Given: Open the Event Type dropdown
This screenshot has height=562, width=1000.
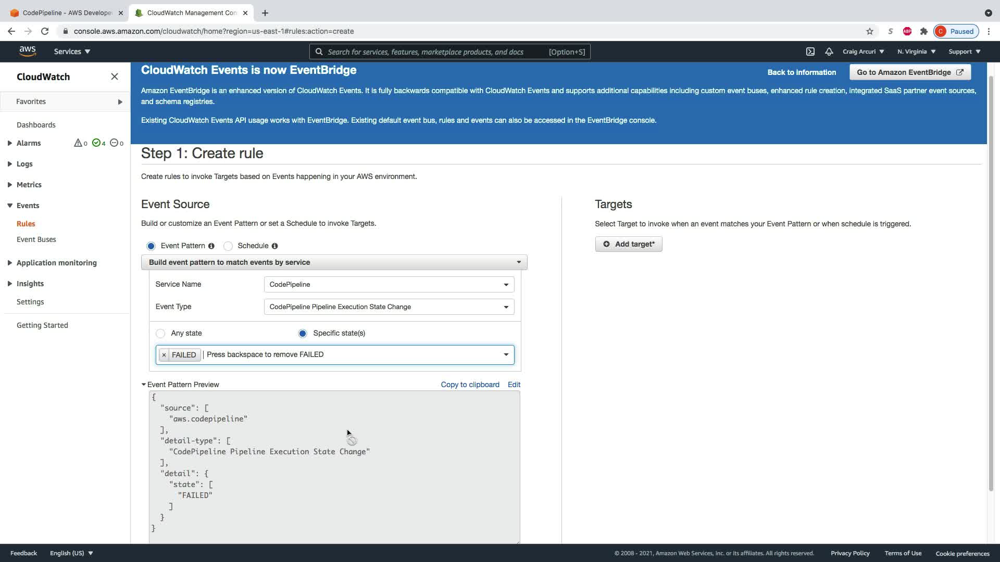Looking at the screenshot, I should (x=389, y=307).
